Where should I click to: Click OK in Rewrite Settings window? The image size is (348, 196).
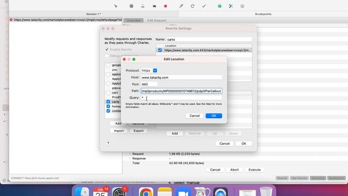(x=244, y=144)
